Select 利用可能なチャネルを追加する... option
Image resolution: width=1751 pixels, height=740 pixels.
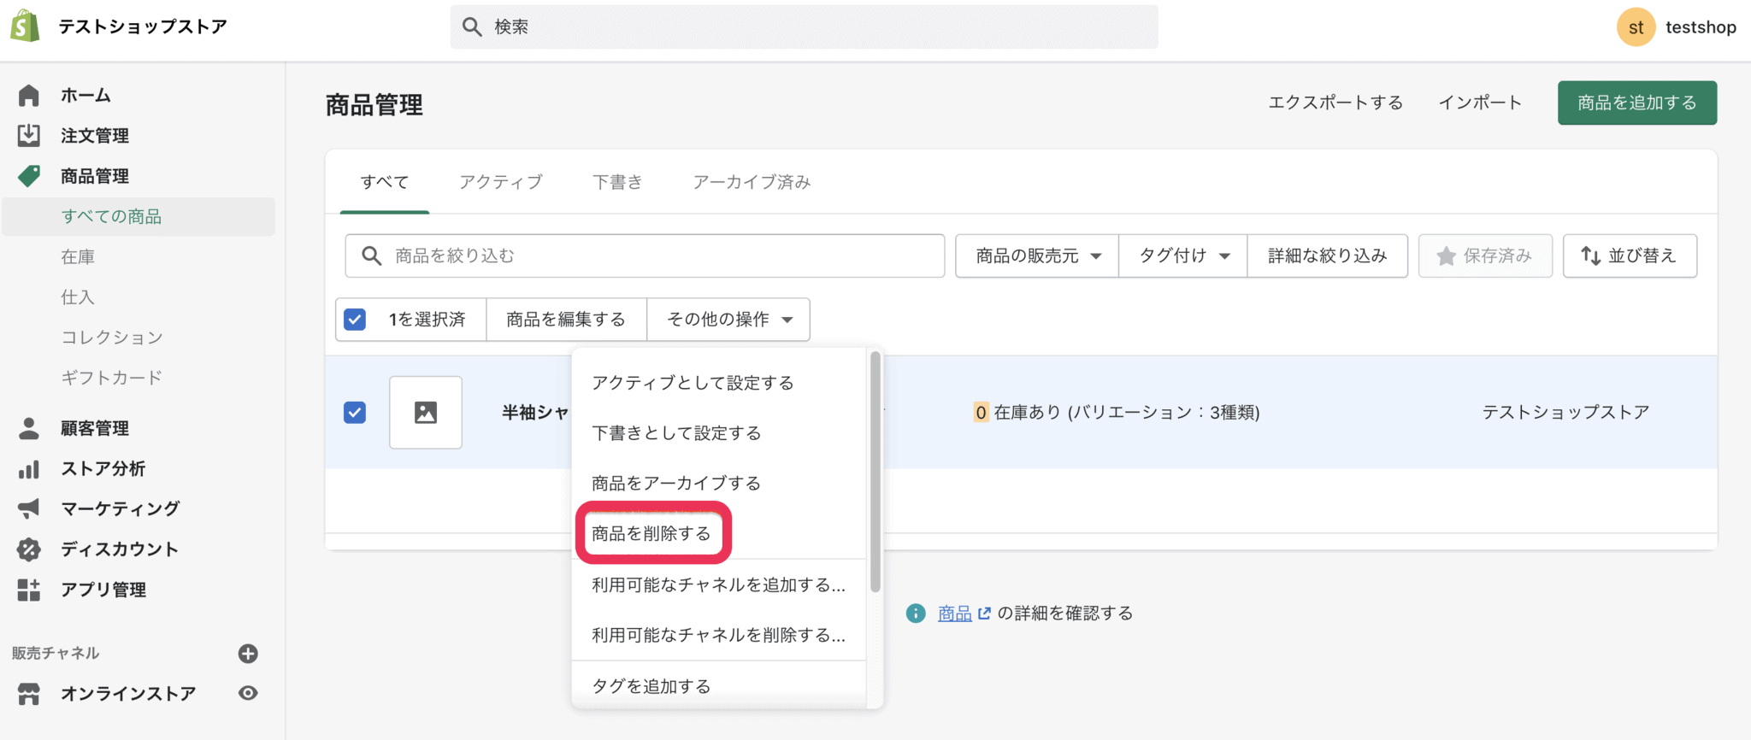[x=718, y=584]
